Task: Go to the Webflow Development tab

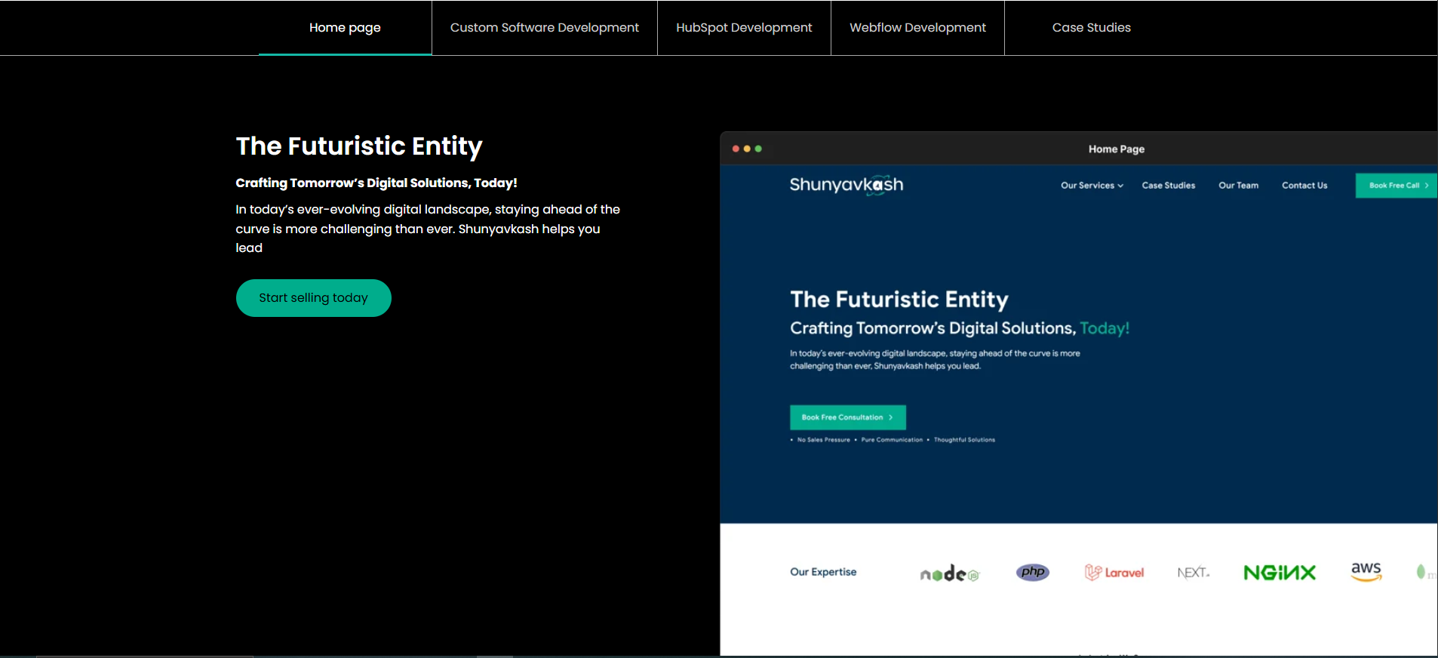Action: (x=917, y=28)
